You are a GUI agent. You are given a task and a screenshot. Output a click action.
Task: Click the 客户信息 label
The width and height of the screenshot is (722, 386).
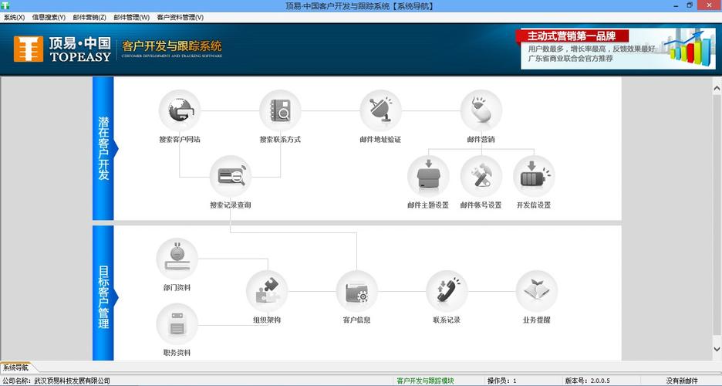[357, 320]
